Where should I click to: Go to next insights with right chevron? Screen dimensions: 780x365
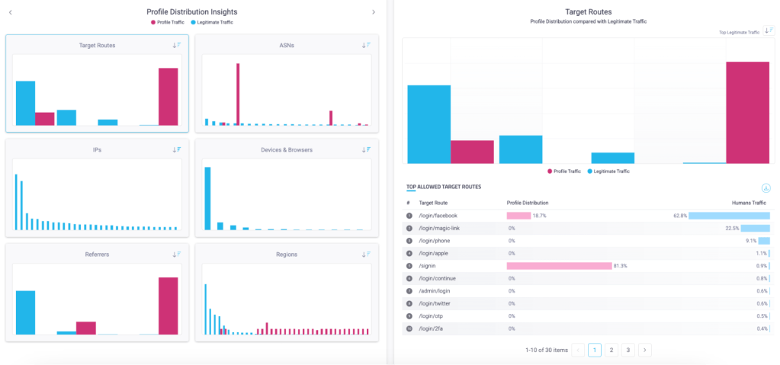pos(374,12)
